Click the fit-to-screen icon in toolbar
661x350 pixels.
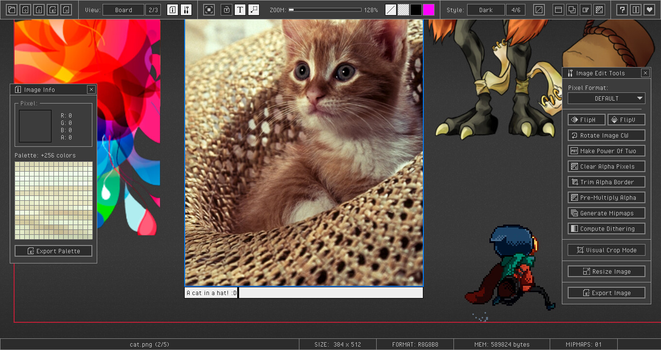[x=209, y=10]
